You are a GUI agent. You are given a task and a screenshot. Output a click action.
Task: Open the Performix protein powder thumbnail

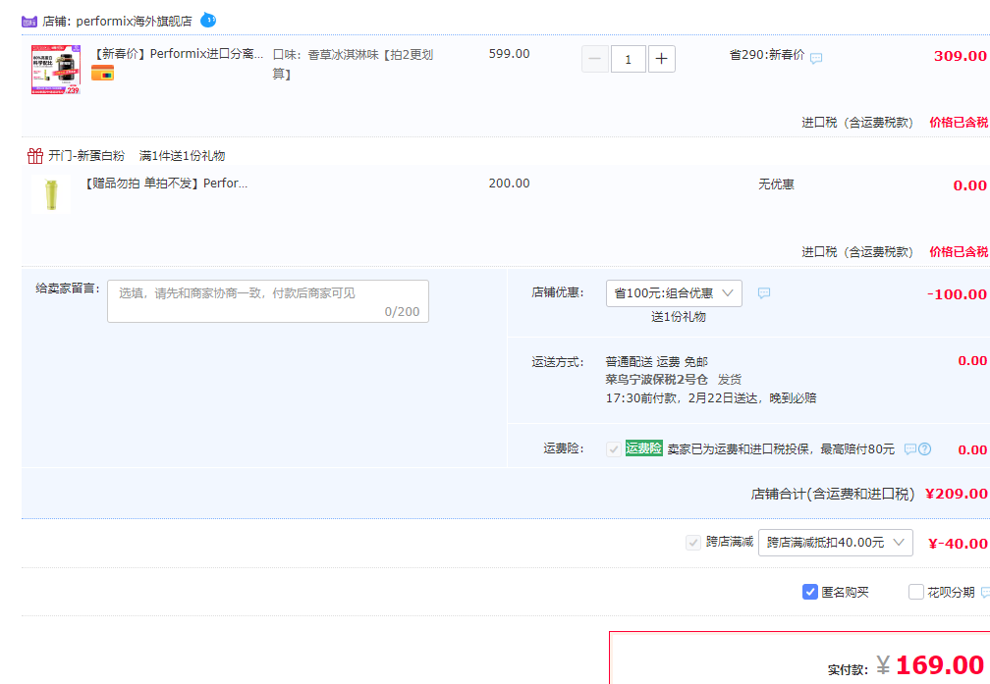[x=56, y=70]
